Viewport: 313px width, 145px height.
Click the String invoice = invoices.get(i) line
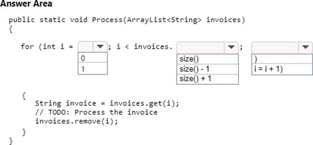107,103
